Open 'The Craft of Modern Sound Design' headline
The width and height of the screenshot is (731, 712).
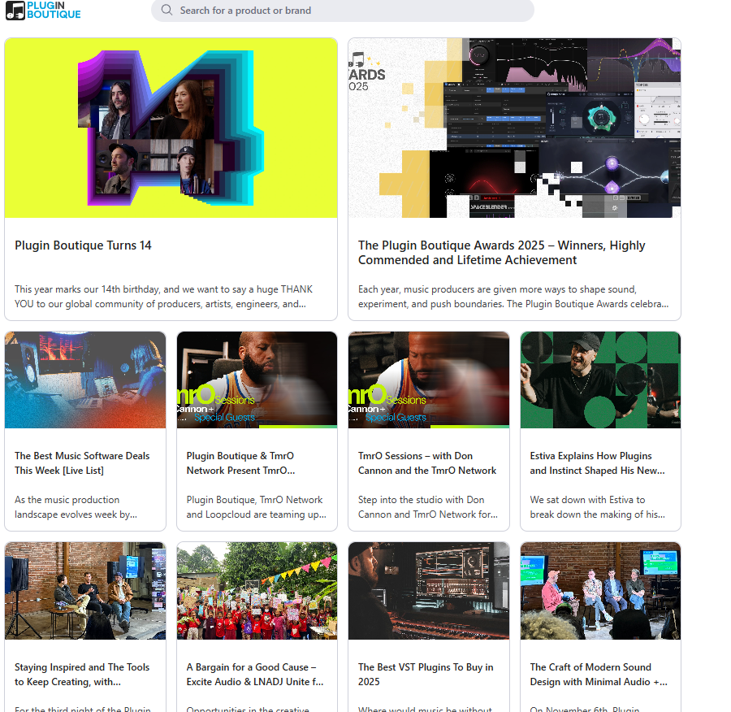point(599,675)
